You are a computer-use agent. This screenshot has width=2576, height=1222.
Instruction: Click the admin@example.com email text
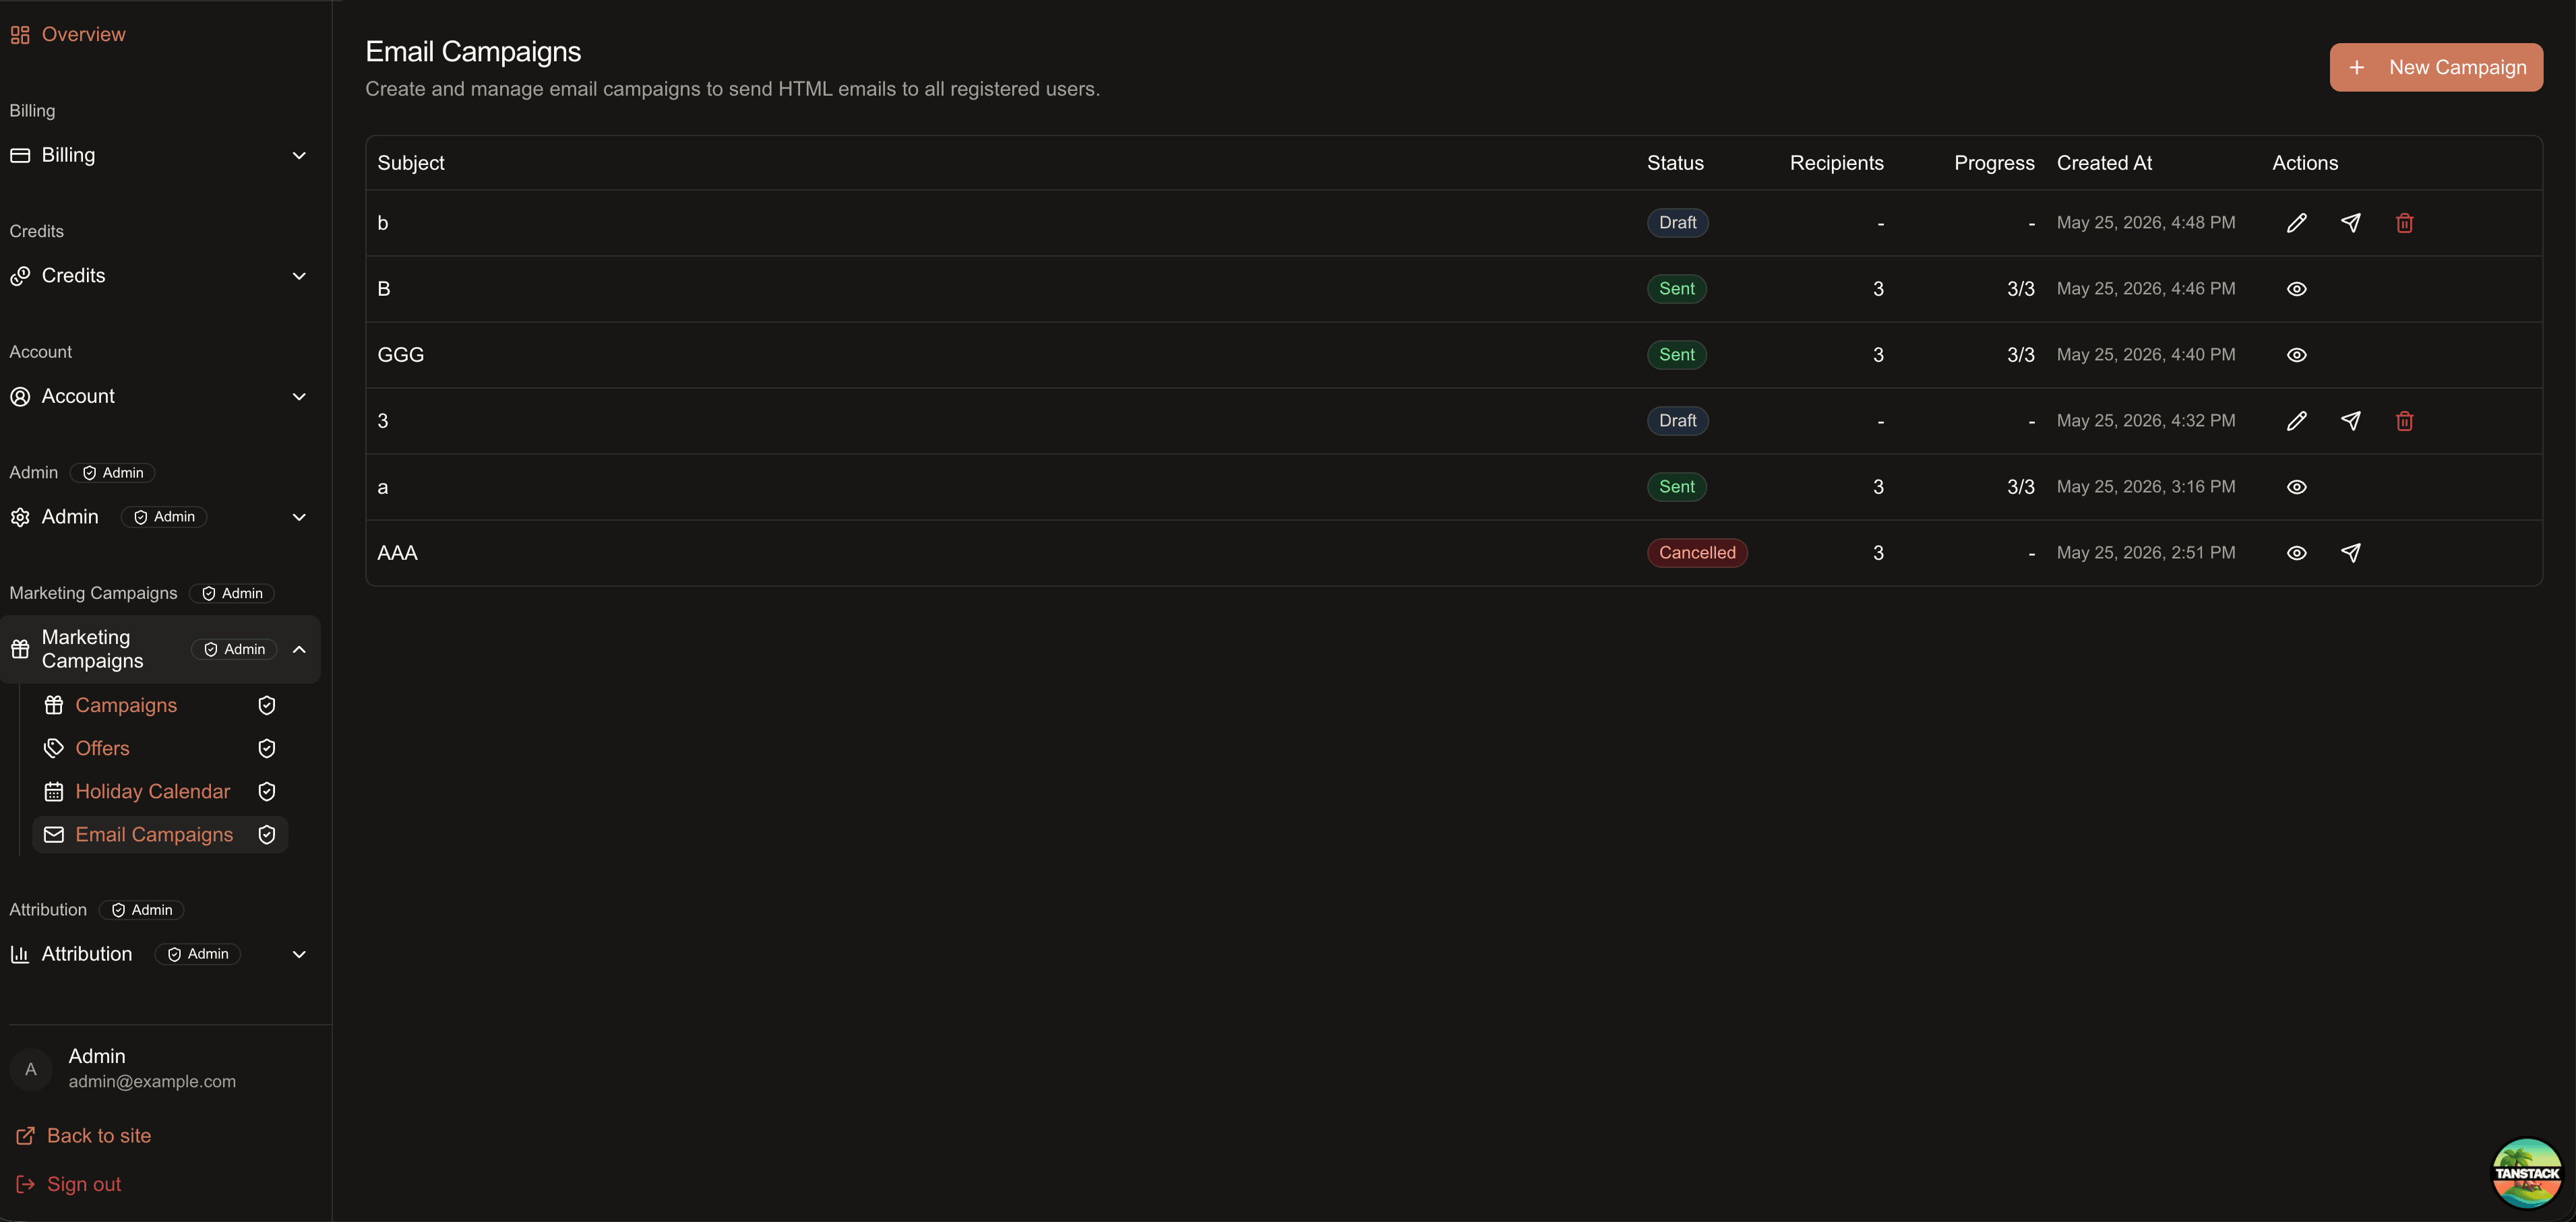[152, 1081]
